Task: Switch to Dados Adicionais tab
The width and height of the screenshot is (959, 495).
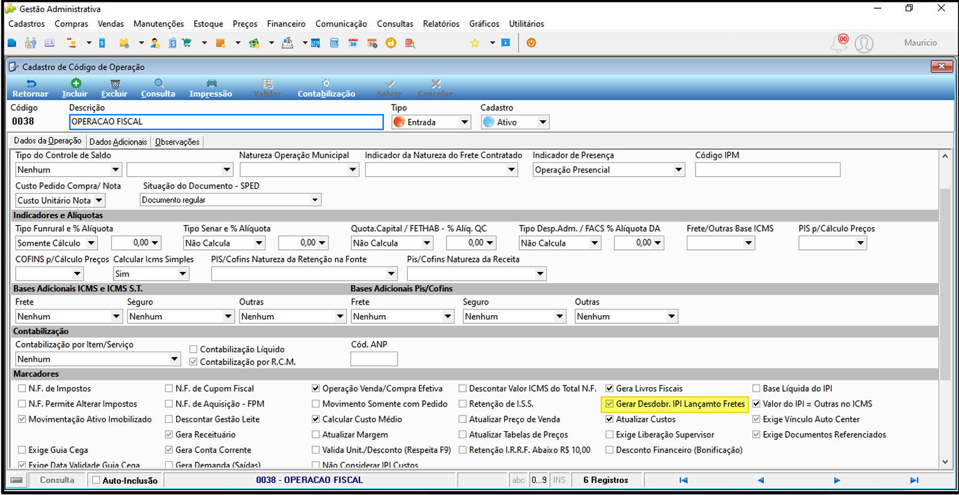Action: 118,142
